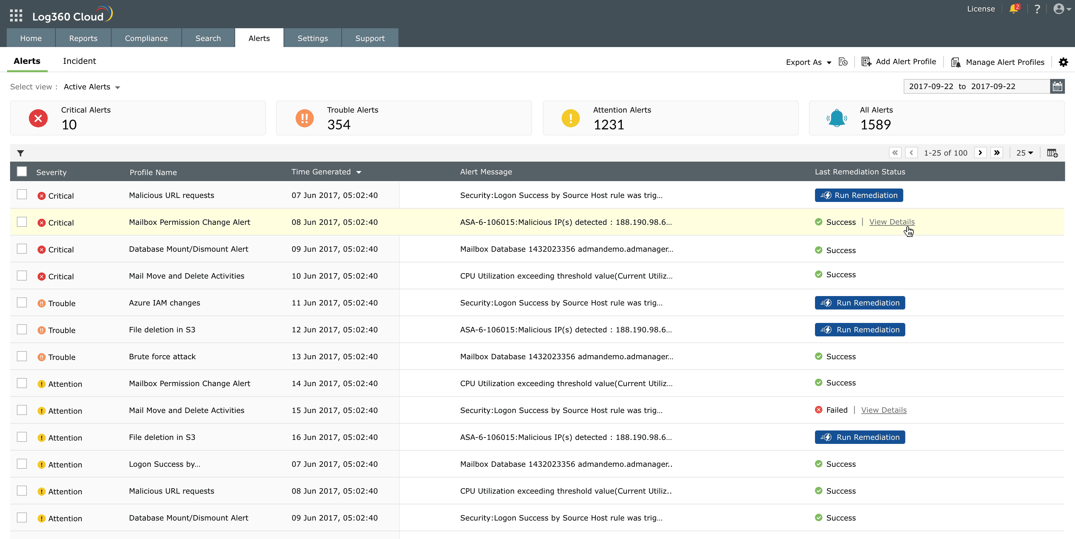Open the Active Alerts view selector
The width and height of the screenshot is (1075, 539).
92,87
